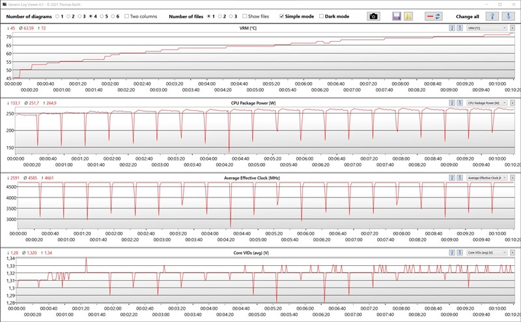Take a screenshot with the camera icon
Screen dimensions: 521x322
tap(373, 16)
